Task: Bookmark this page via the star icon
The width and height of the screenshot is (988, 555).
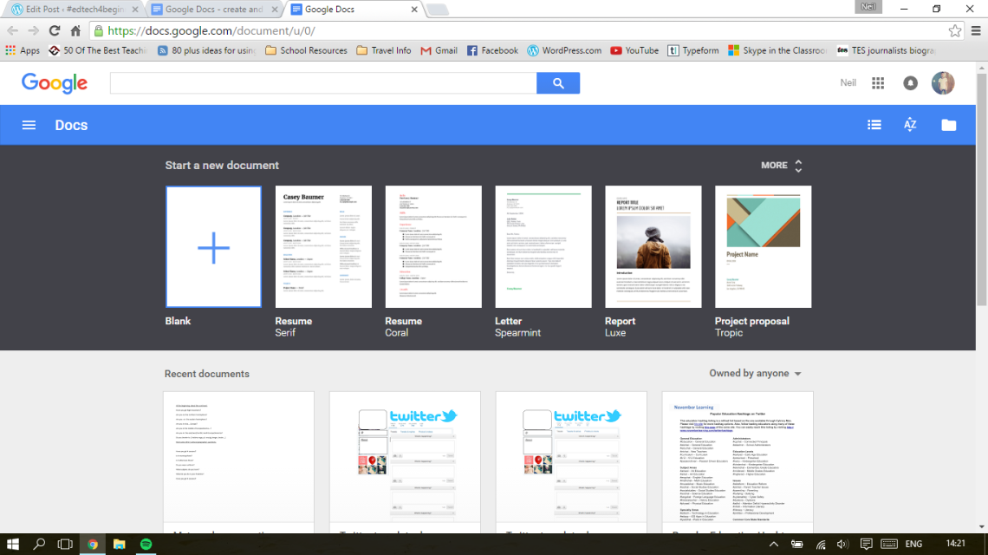Action: click(x=954, y=29)
